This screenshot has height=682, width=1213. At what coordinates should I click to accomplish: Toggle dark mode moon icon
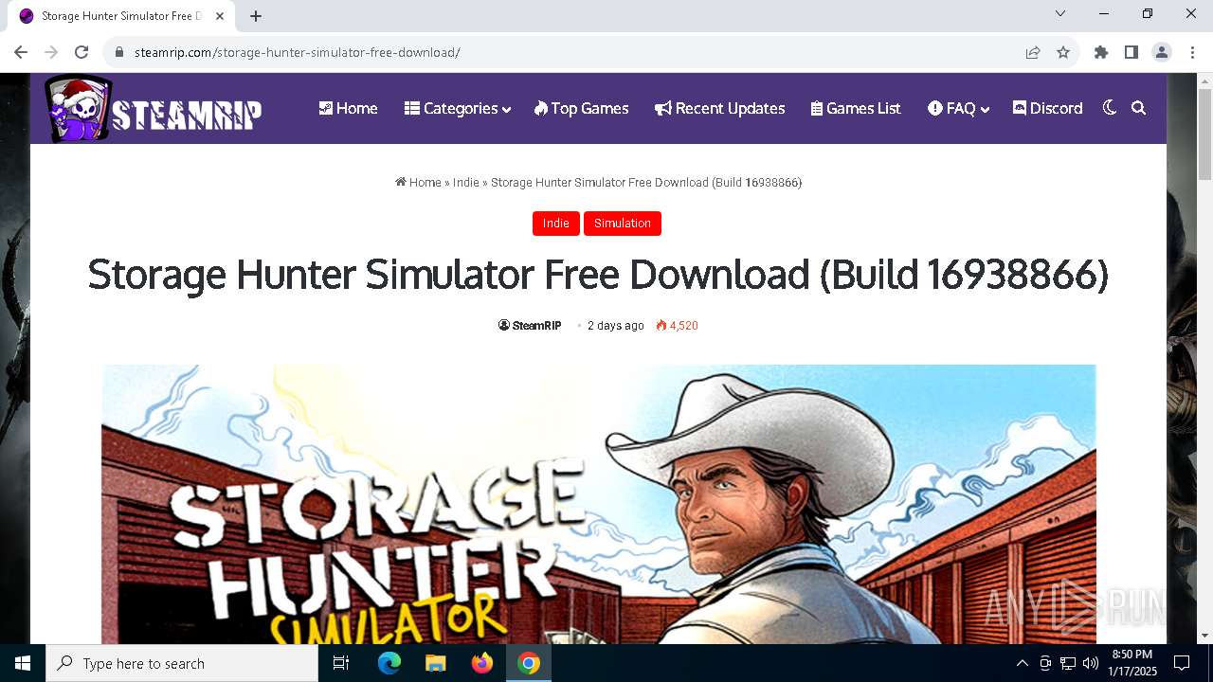1110,108
